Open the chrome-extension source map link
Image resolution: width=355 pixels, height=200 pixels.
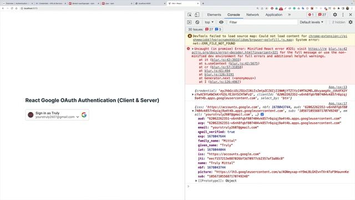(270, 38)
